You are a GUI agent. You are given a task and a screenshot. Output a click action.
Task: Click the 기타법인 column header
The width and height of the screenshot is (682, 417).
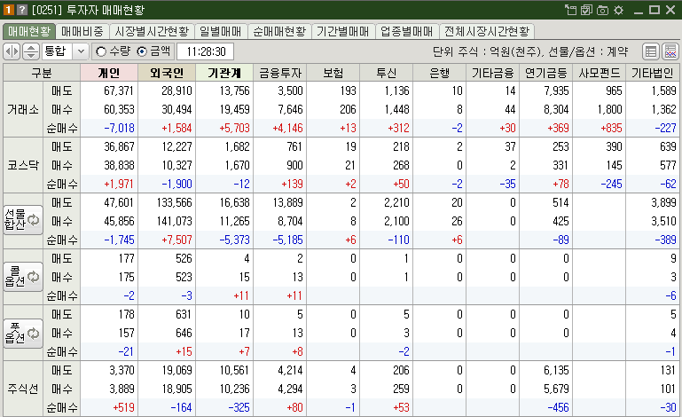(x=653, y=73)
